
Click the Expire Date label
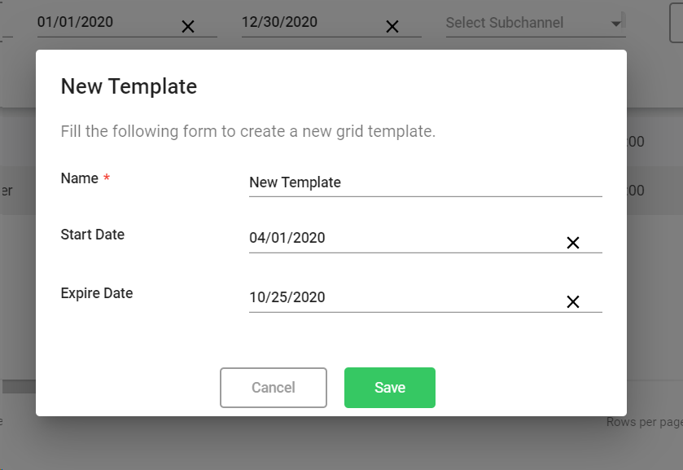pyautogui.click(x=97, y=293)
